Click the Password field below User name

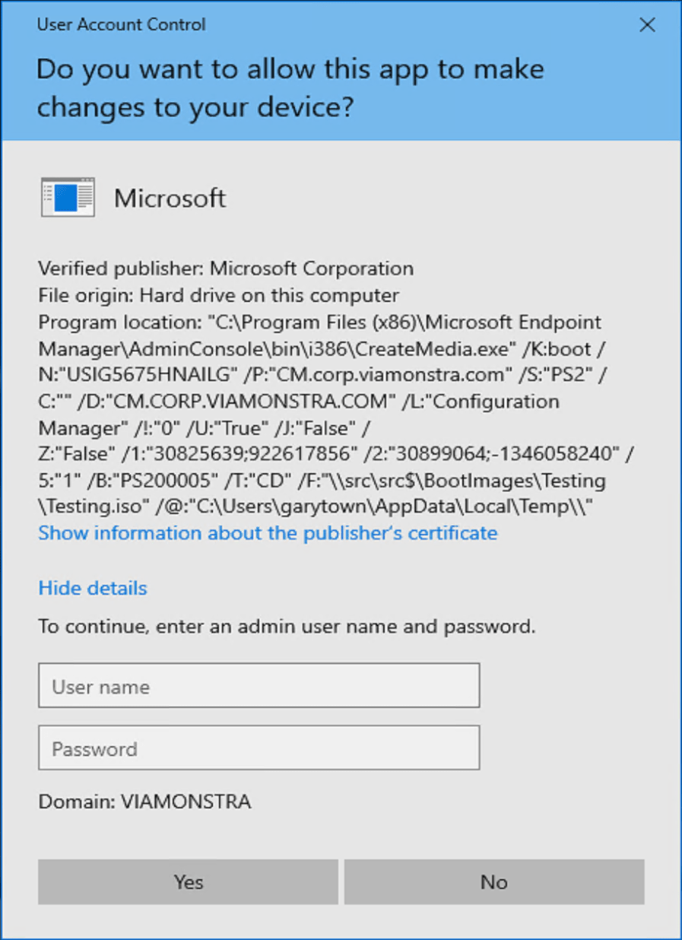(259, 748)
